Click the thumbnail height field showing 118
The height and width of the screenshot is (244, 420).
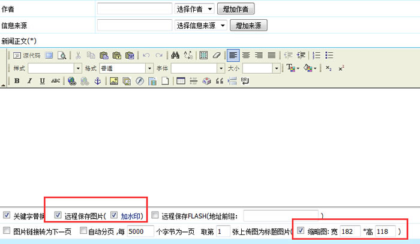(x=385, y=231)
